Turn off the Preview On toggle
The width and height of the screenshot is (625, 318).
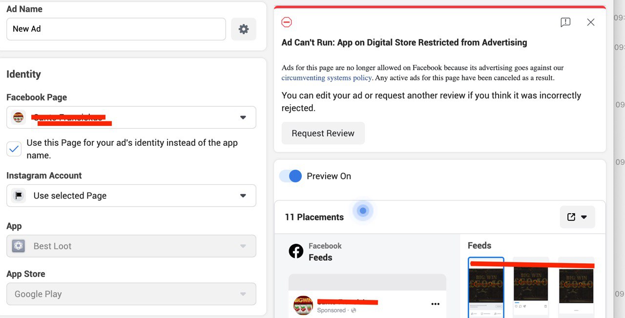coord(291,176)
